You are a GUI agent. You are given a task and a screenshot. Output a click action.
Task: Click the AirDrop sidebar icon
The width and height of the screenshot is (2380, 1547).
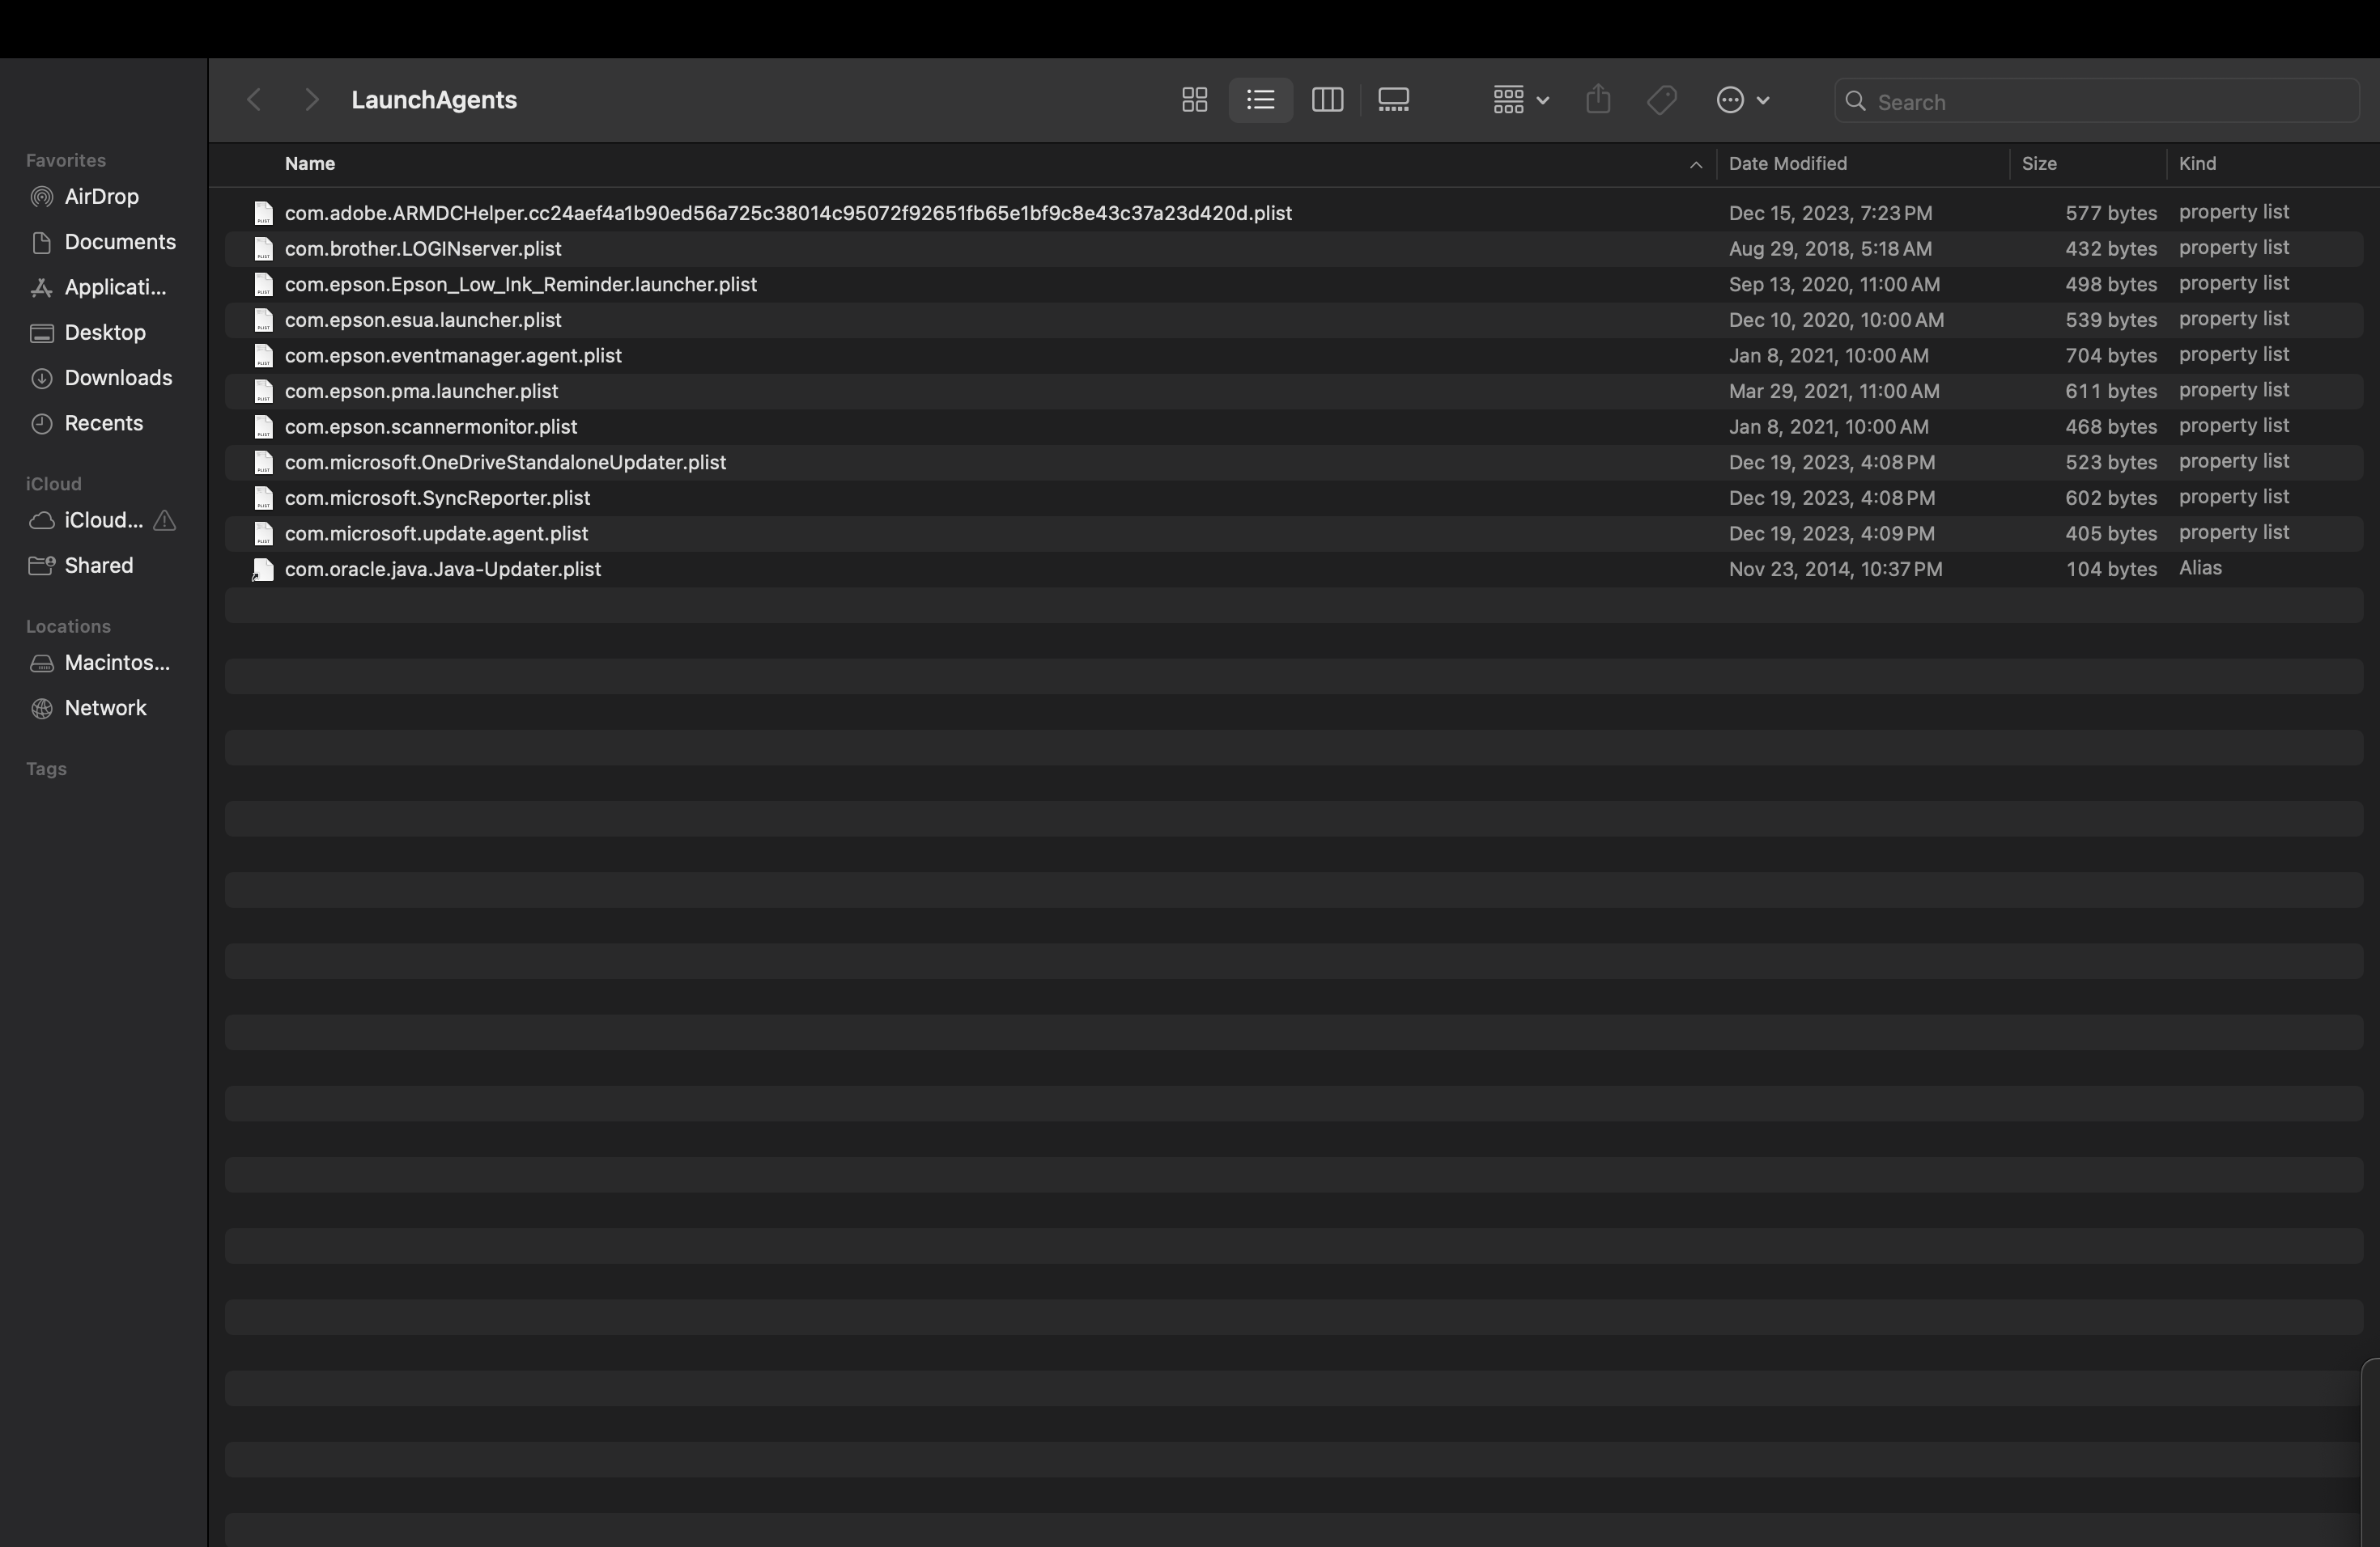pyautogui.click(x=38, y=196)
